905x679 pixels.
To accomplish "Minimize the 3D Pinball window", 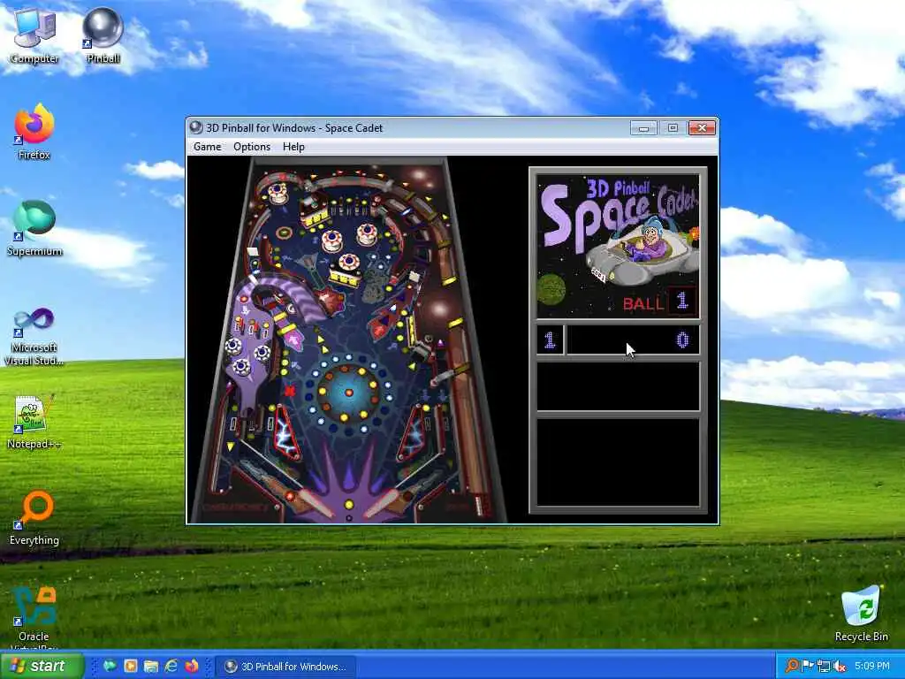I will pyautogui.click(x=643, y=127).
